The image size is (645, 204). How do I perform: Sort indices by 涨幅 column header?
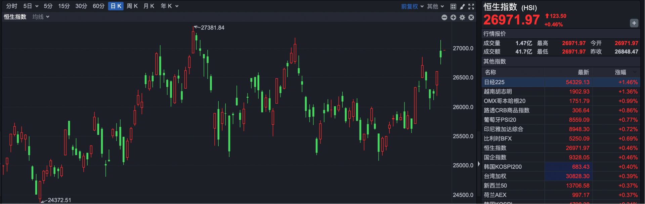[620, 72]
